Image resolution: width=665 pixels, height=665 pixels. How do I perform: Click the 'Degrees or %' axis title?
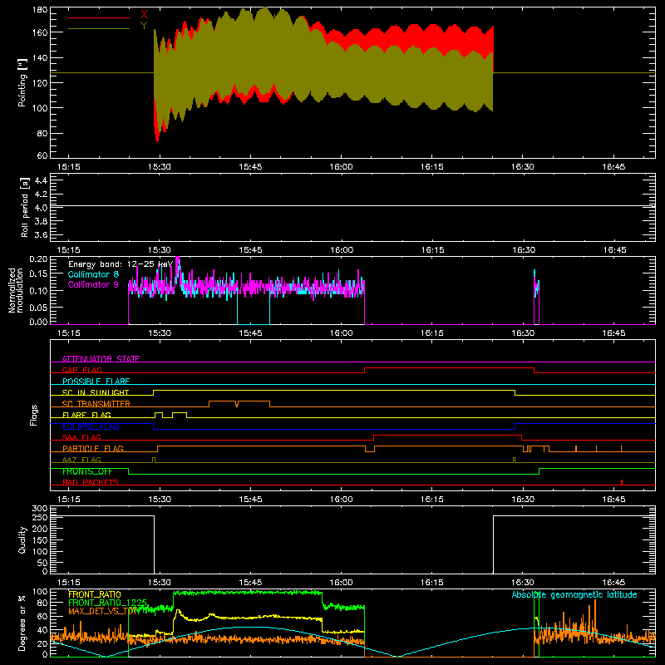click(22, 623)
